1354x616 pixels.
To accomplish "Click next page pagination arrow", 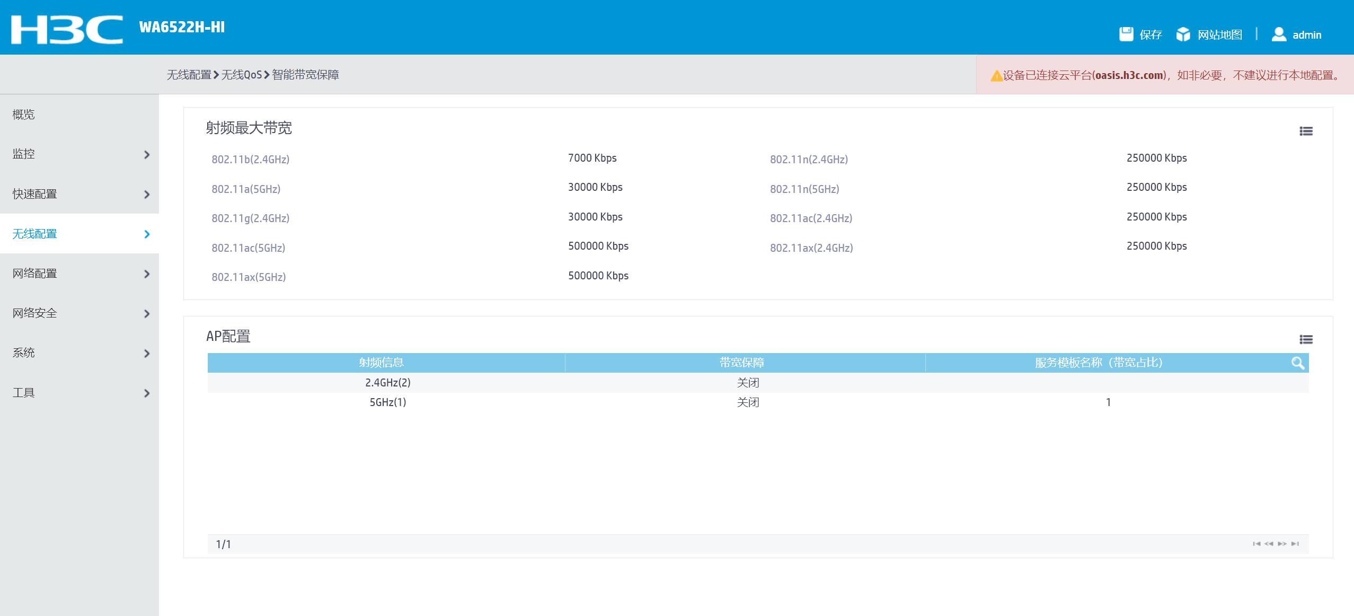I will pyautogui.click(x=1282, y=544).
